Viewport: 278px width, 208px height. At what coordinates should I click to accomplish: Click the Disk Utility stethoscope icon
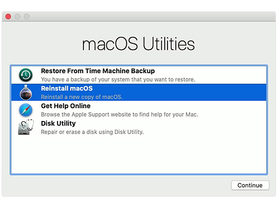click(25, 128)
